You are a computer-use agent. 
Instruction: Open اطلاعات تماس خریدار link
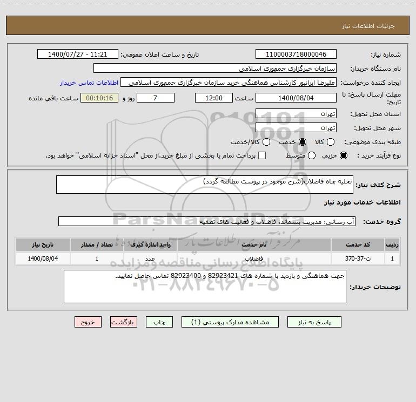pos(89,83)
